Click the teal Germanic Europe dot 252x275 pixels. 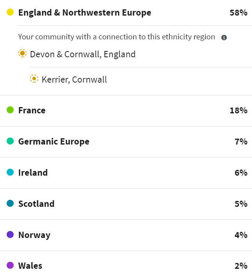[x=11, y=141]
